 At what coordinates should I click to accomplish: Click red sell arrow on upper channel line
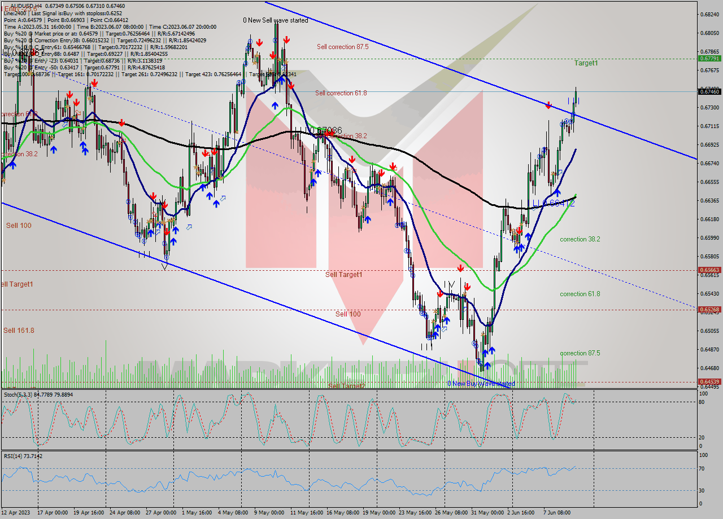point(548,105)
